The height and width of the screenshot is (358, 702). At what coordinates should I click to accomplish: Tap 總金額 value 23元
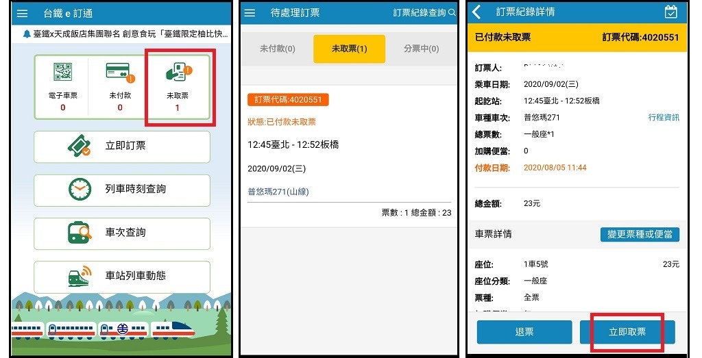point(532,203)
